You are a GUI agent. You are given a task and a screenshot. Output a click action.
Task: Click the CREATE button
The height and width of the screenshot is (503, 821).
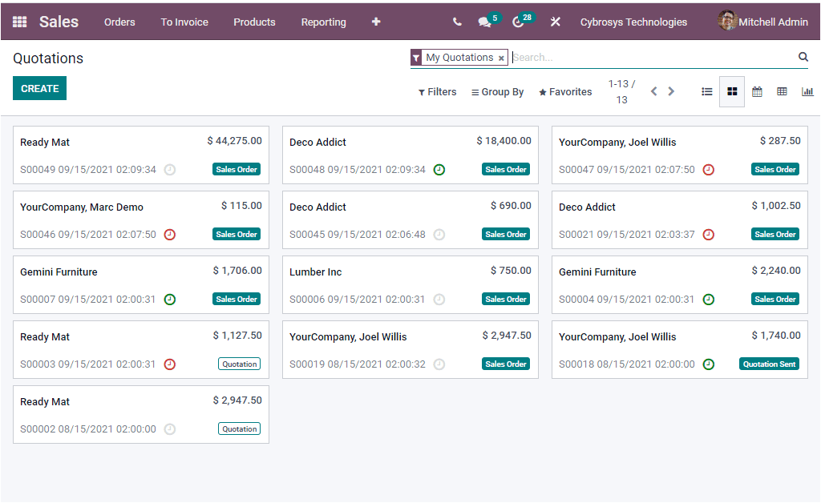coord(39,88)
